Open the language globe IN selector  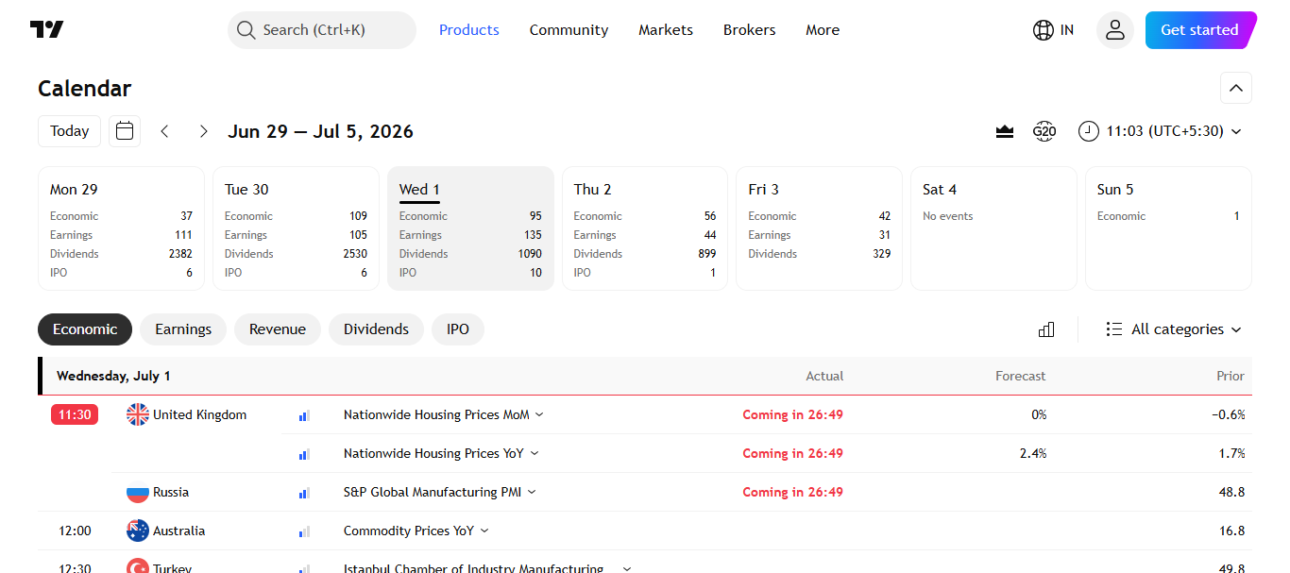click(1053, 30)
